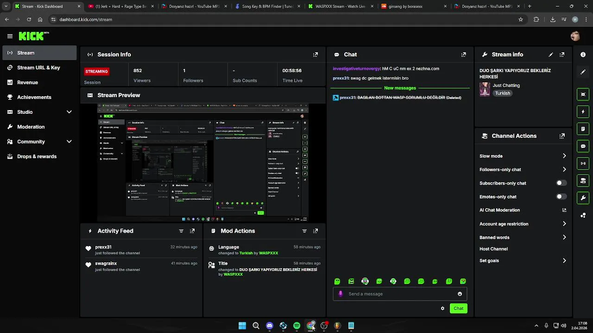The image size is (593, 333).
Task: Click the Turkish language tag
Action: 502,93
